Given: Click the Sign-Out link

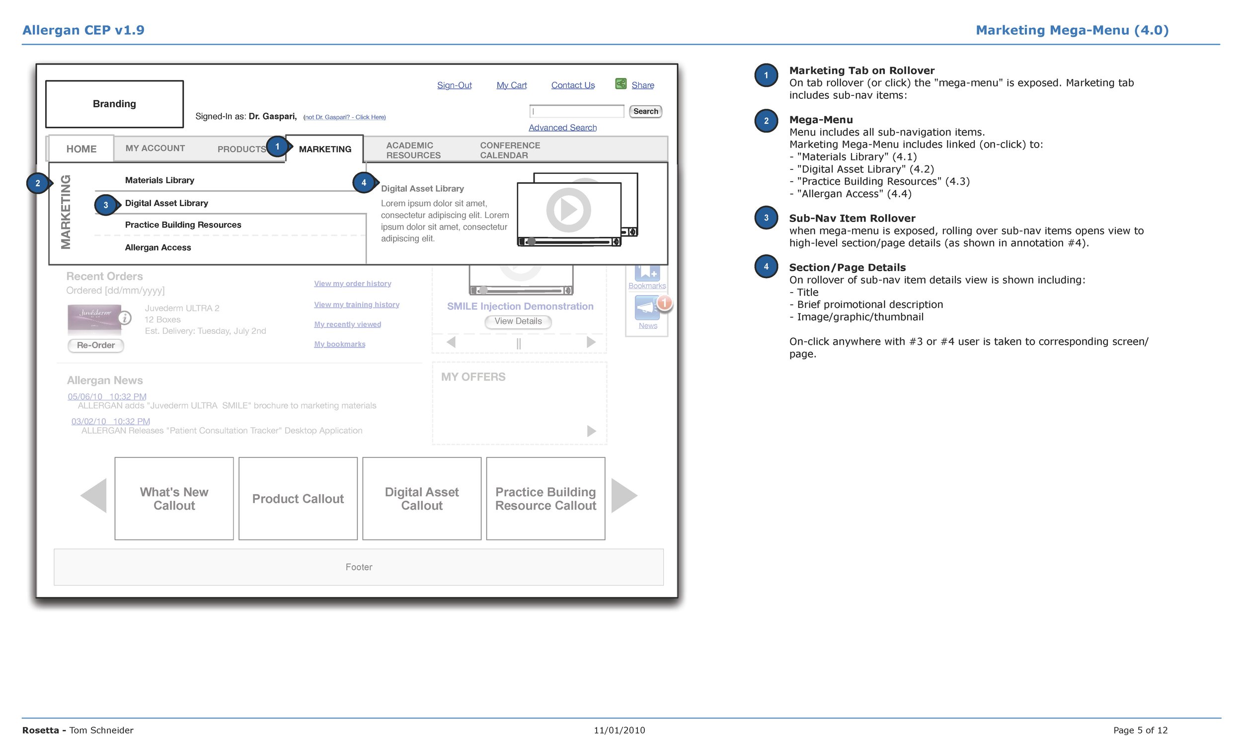Looking at the screenshot, I should tap(454, 85).
